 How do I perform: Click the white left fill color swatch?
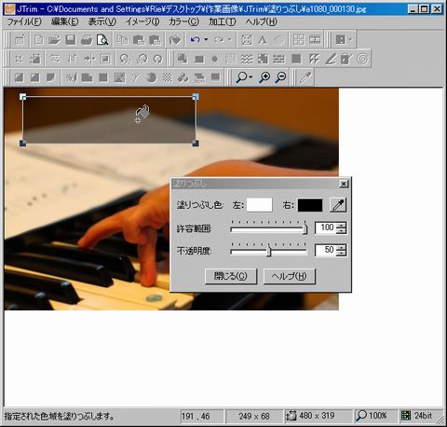coord(260,205)
